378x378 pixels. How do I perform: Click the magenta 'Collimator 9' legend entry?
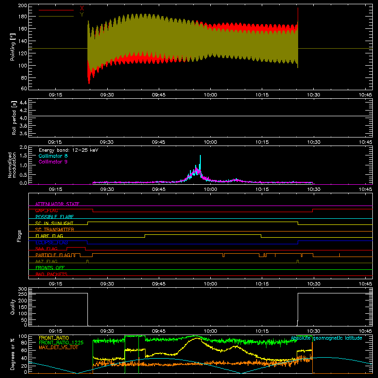(53, 162)
